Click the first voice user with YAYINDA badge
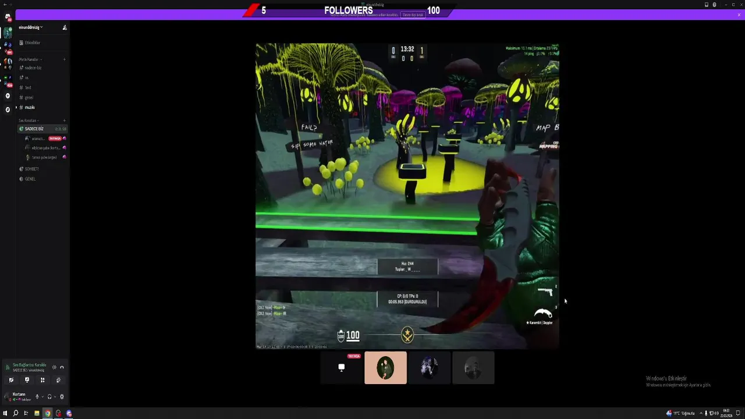Screen dimensions: 745x419 pyautogui.click(x=45, y=139)
